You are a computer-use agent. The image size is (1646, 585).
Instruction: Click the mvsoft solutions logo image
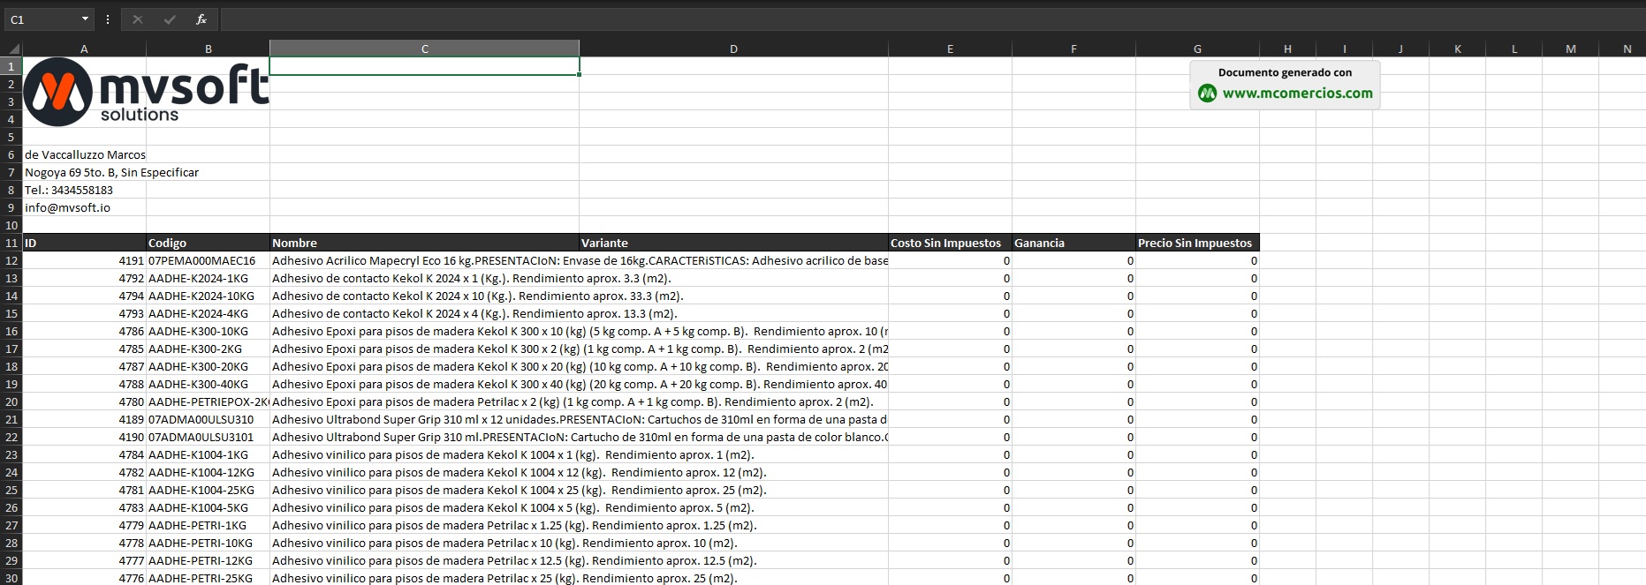pos(146,93)
